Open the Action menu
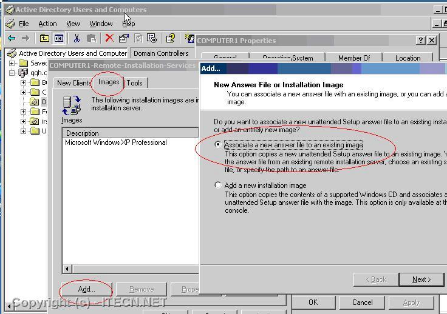This screenshot has height=314, width=447. coord(47,24)
